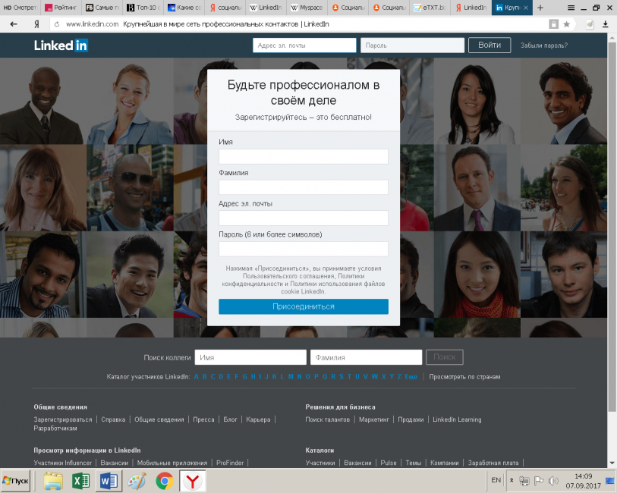
Task: Click the Фамилия field in signup form
Action: pos(304,187)
